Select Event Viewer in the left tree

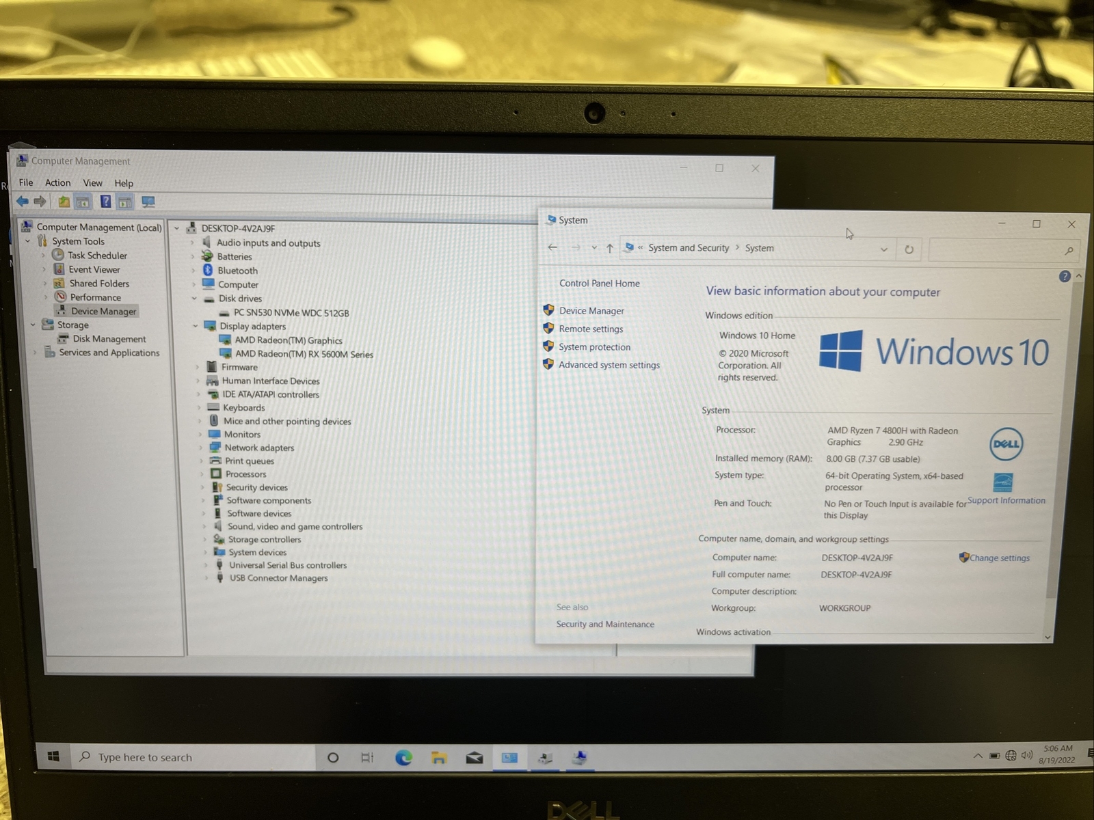pos(94,269)
